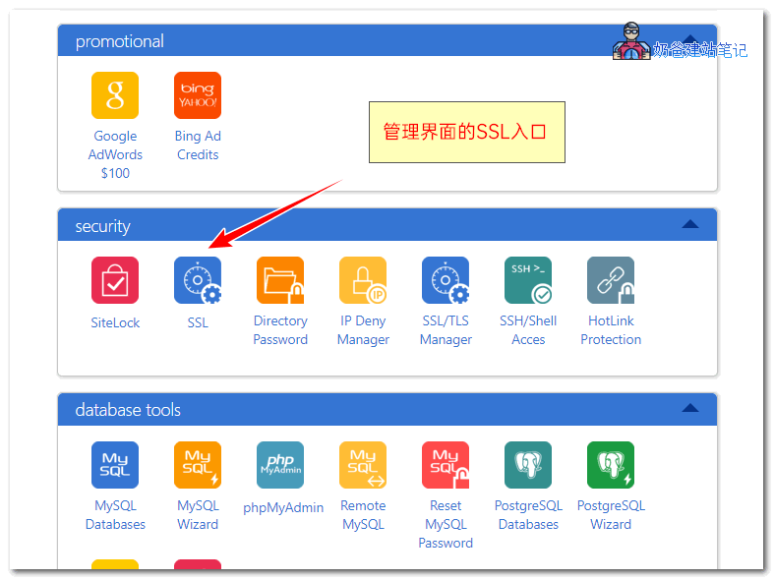
Task: Click the MySQL Wizard text link
Action: tap(198, 515)
